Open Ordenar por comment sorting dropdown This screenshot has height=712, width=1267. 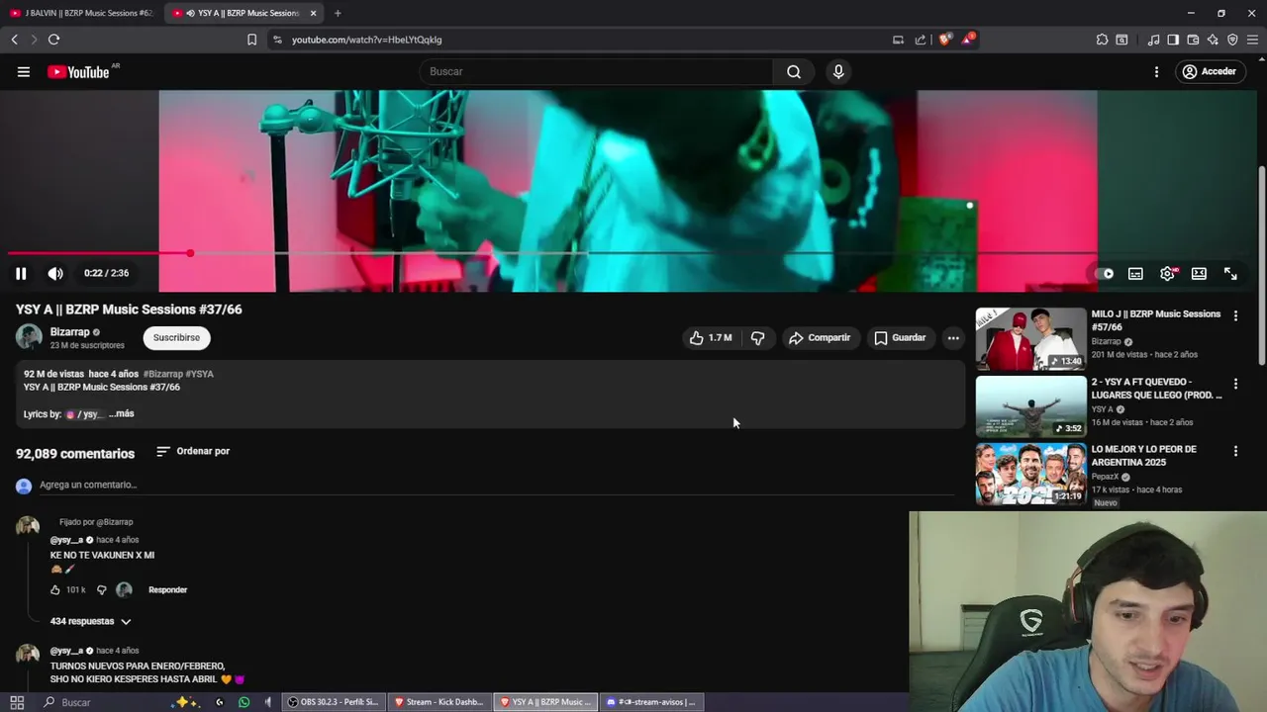pos(193,451)
